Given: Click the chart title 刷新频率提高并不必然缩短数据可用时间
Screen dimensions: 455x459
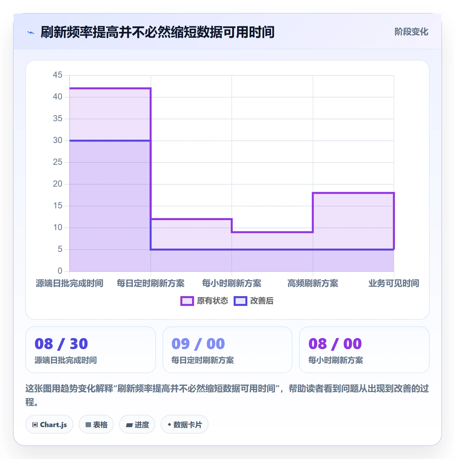Looking at the screenshot, I should point(158,32).
